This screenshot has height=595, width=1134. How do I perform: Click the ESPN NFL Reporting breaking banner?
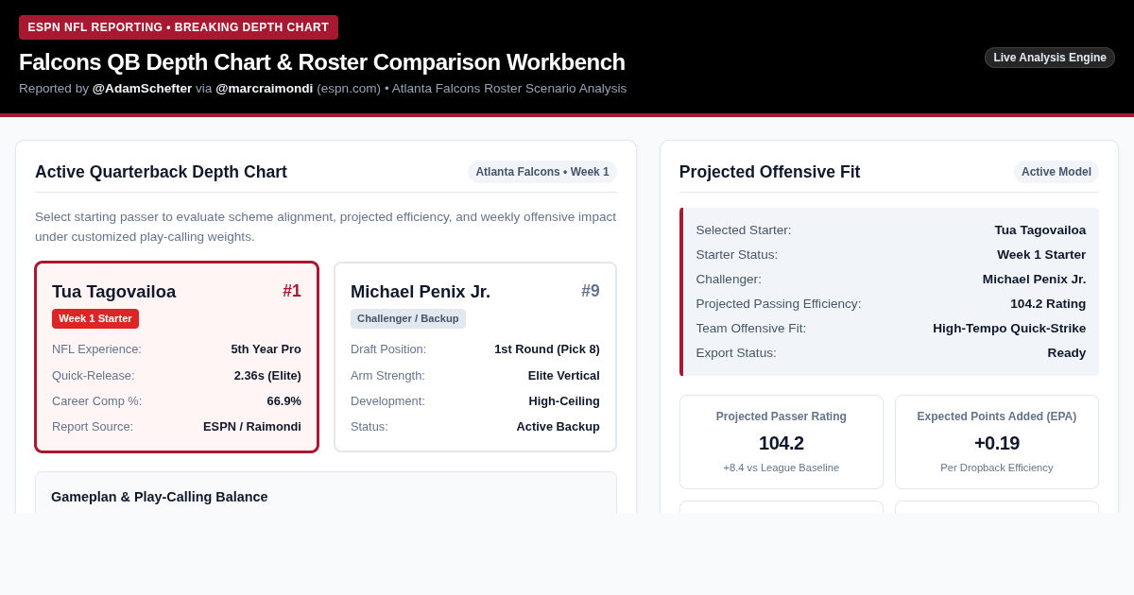(179, 27)
